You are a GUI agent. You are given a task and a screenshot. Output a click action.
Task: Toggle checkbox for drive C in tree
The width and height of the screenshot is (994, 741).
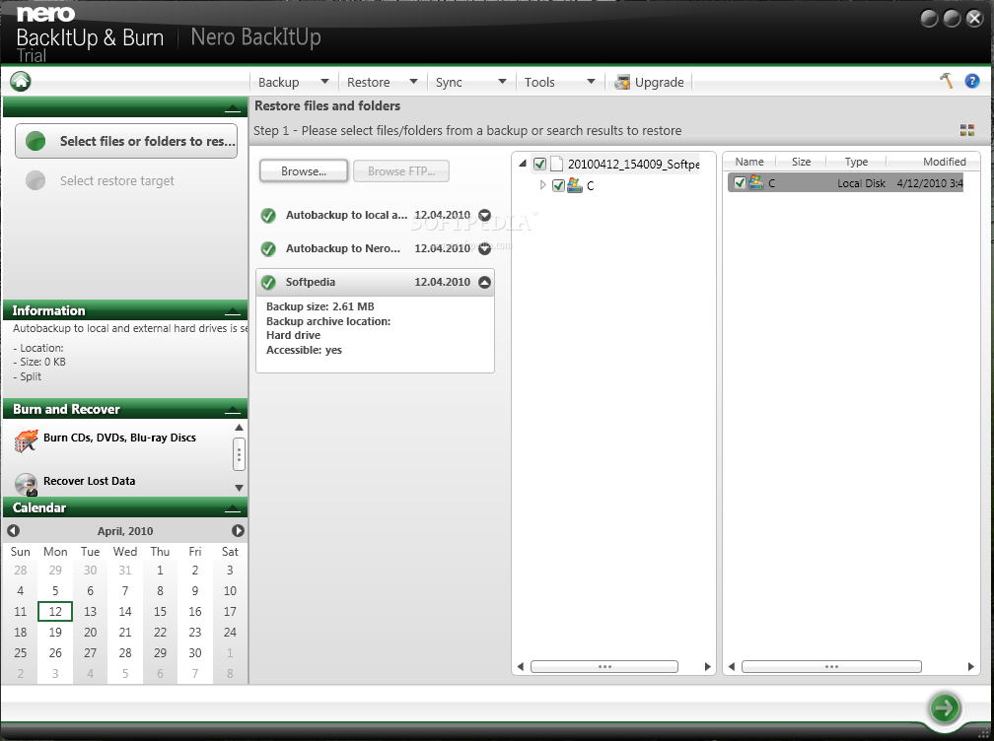pos(558,185)
